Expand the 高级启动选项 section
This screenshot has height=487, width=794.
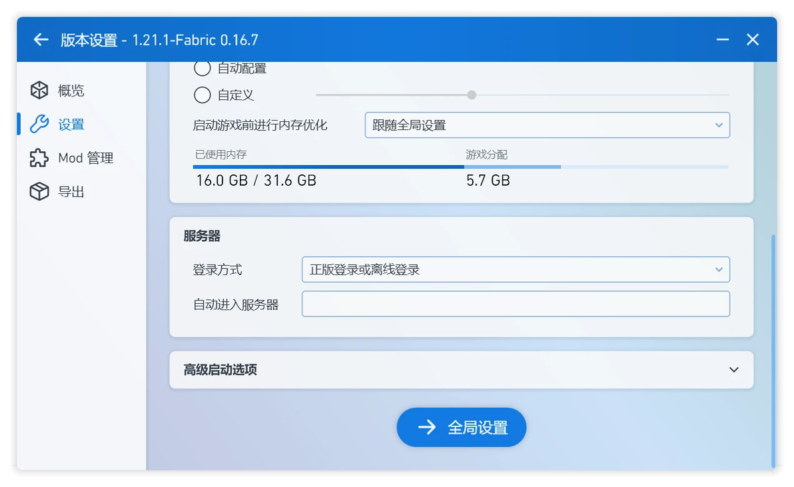(462, 370)
